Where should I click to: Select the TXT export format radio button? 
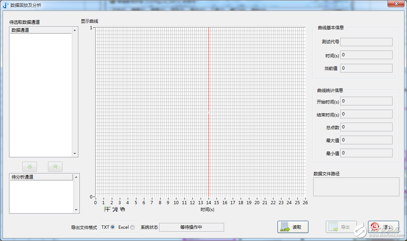click(113, 227)
